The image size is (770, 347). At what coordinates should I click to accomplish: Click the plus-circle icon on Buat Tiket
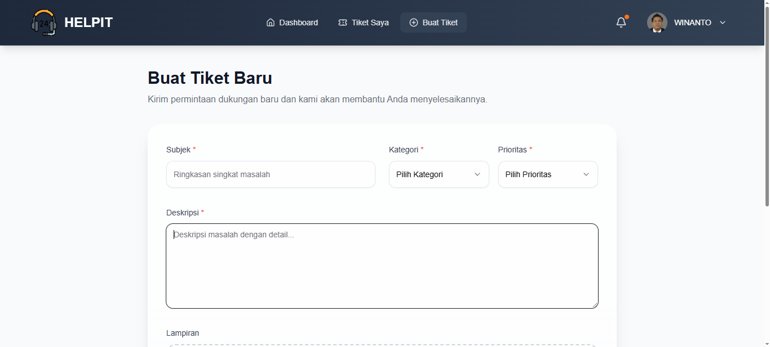(x=414, y=22)
